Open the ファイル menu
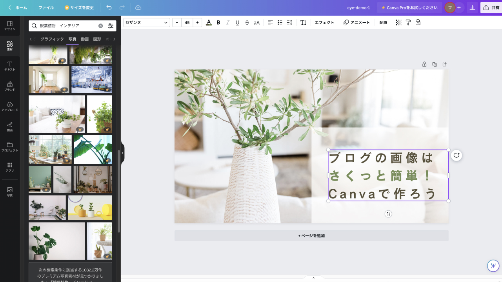Screen dimensions: 502x282 [46, 7]
